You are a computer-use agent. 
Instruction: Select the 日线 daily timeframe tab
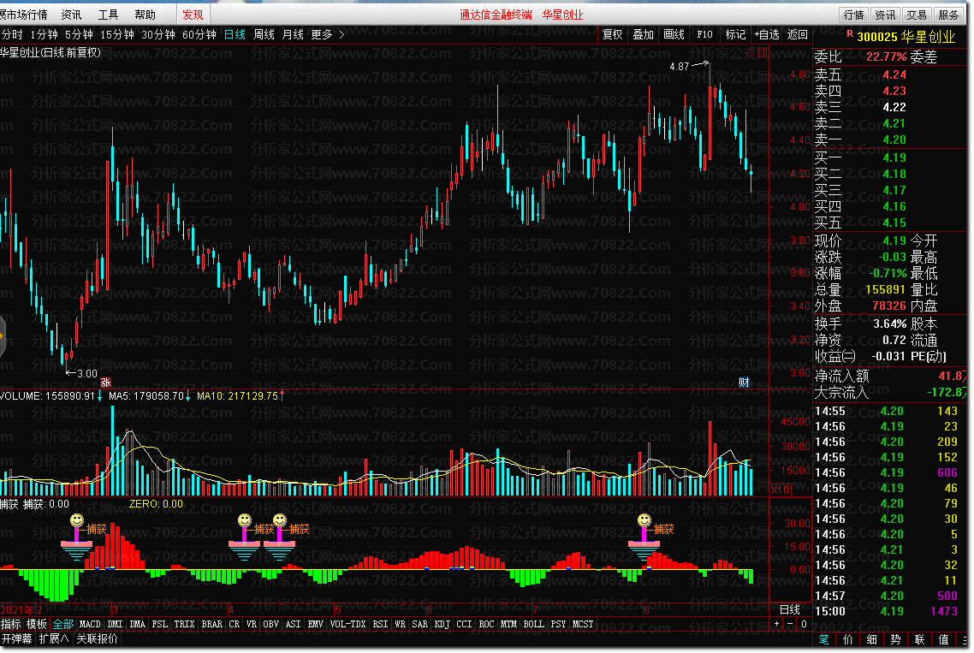point(235,35)
